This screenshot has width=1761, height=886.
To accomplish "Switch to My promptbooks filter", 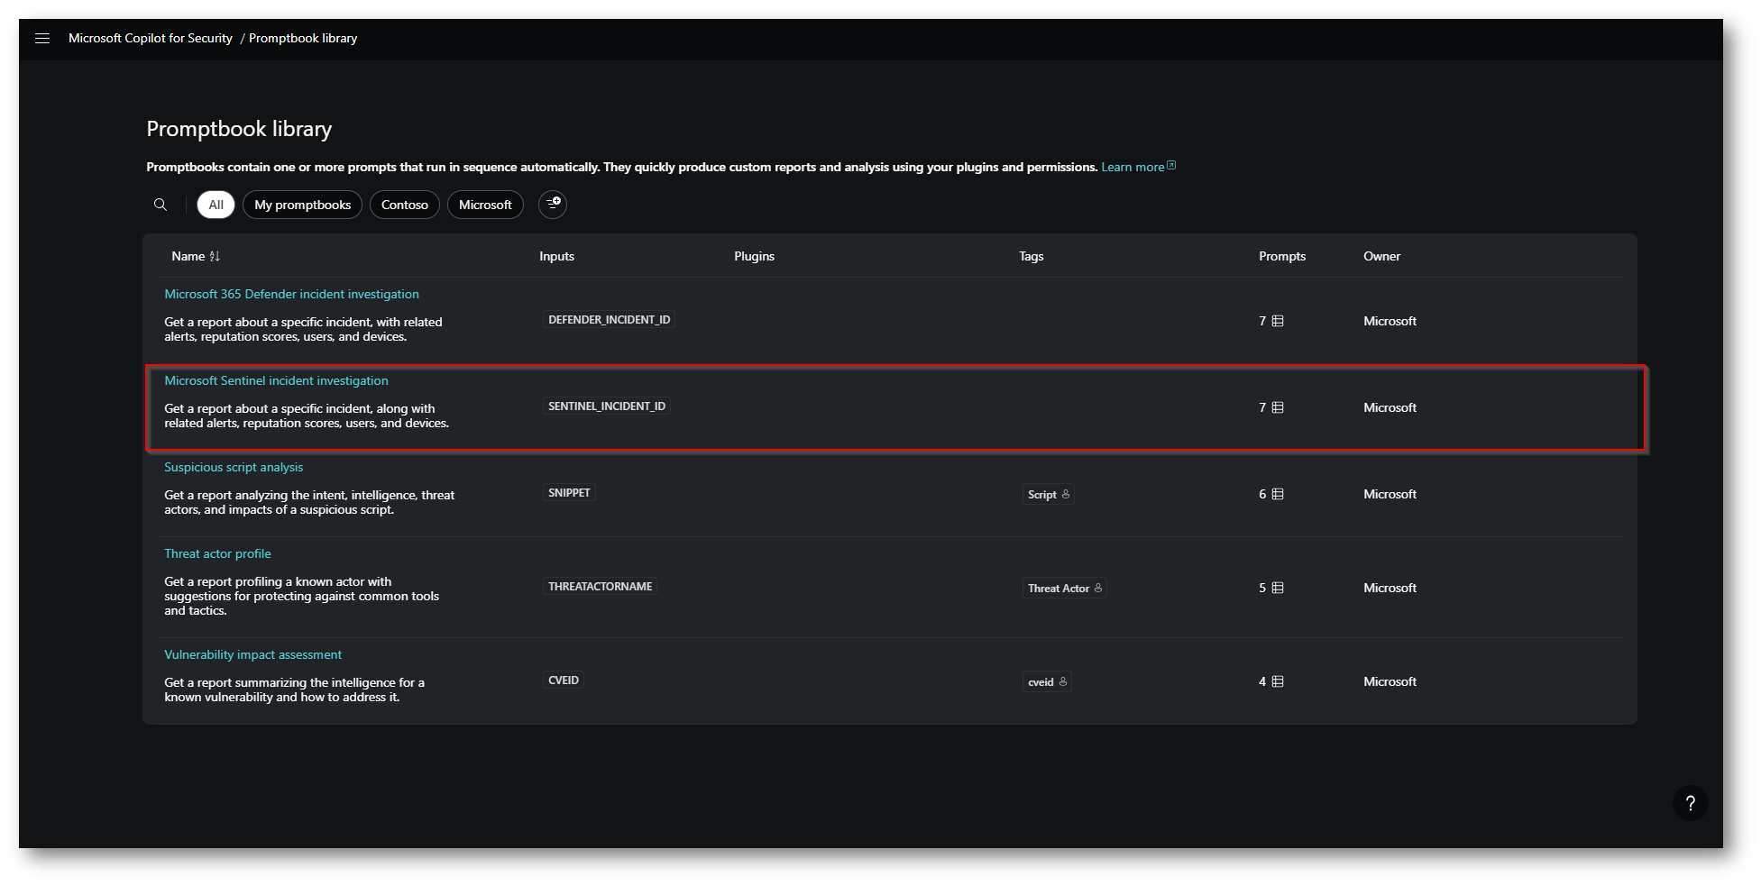I will tap(302, 205).
